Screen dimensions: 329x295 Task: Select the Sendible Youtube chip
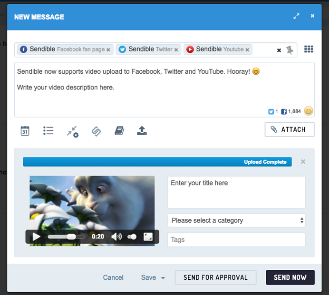coord(218,49)
